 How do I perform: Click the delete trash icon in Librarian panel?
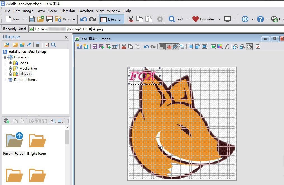click(38, 45)
